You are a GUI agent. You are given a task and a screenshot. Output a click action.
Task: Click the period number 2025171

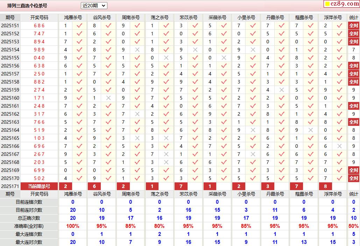(10, 186)
